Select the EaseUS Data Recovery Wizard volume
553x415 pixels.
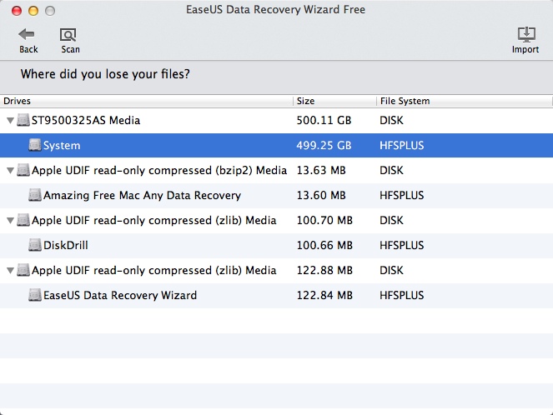120,295
